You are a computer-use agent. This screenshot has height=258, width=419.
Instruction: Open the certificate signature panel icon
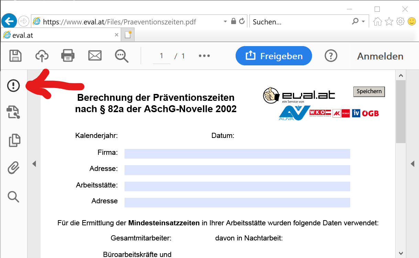pyautogui.click(x=13, y=112)
